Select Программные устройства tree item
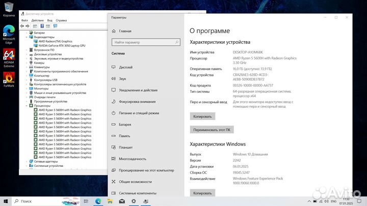Screen dimensions: 367x206 coord(50,101)
